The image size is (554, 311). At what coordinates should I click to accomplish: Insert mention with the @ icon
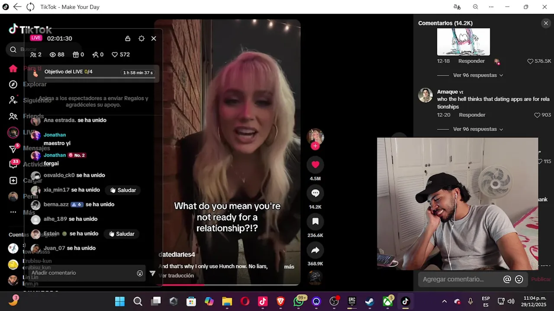tap(507, 279)
